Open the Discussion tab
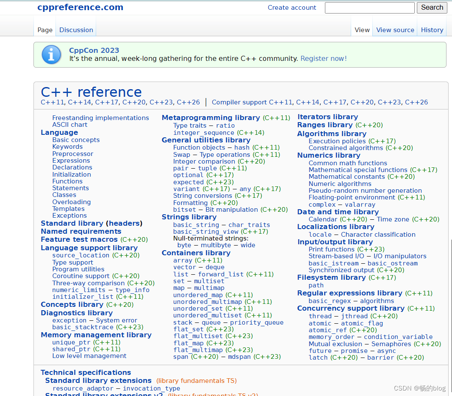Image resolution: width=452 pixels, height=396 pixels. (x=76, y=30)
